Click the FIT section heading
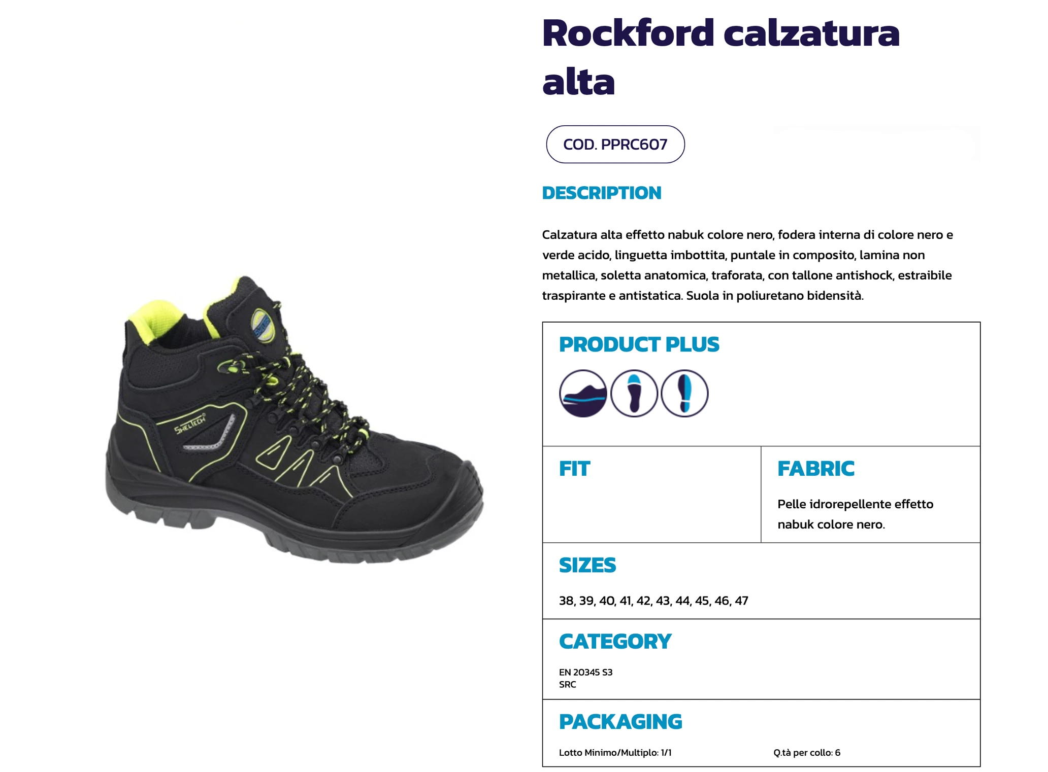 pyautogui.click(x=574, y=469)
